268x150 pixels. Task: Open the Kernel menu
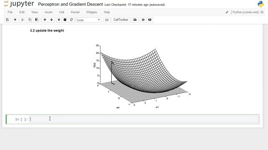tap(75, 12)
